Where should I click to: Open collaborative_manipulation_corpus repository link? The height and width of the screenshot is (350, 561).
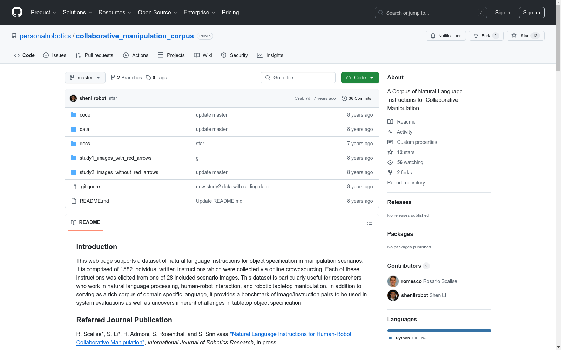click(135, 36)
